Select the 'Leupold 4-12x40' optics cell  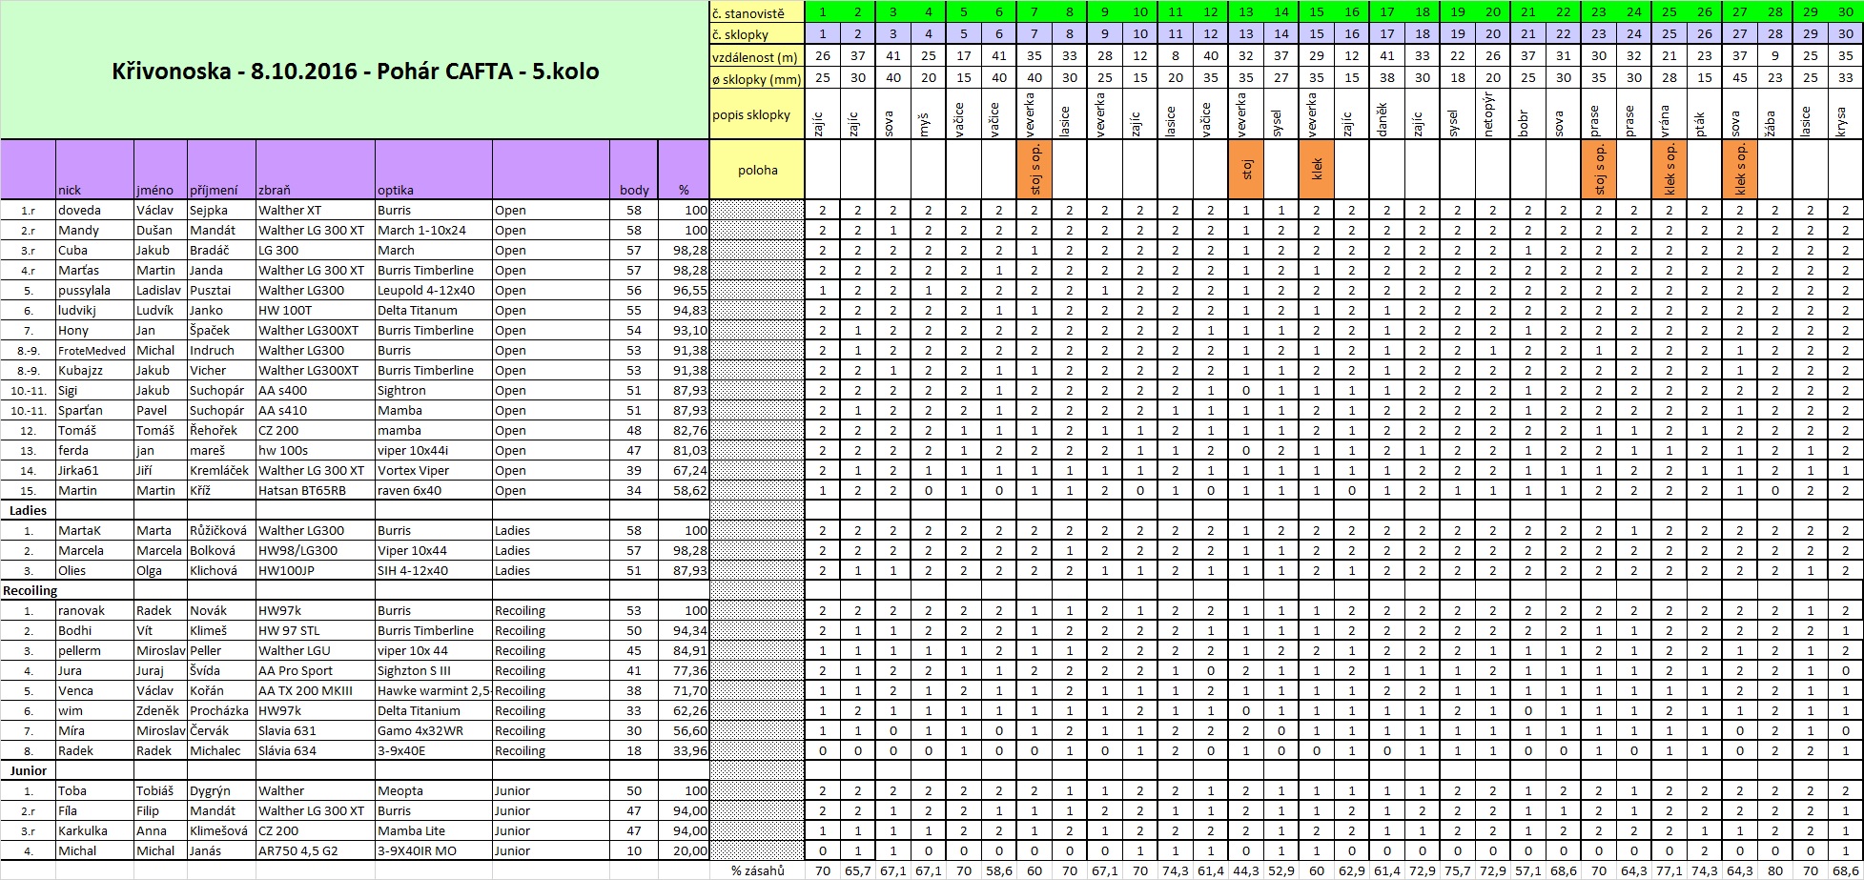click(x=434, y=291)
